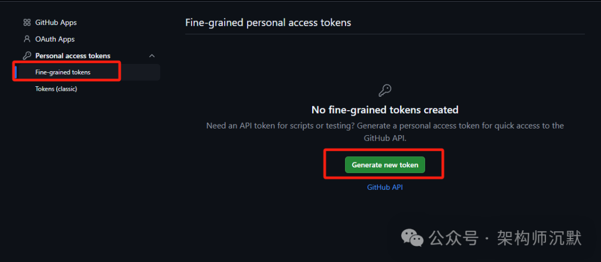
Task: Click the large key icon above the empty-state heading
Action: (385, 90)
